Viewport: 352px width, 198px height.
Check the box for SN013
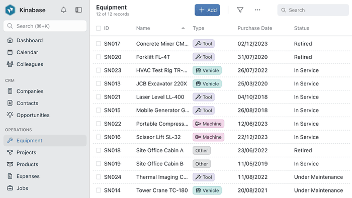click(99, 83)
